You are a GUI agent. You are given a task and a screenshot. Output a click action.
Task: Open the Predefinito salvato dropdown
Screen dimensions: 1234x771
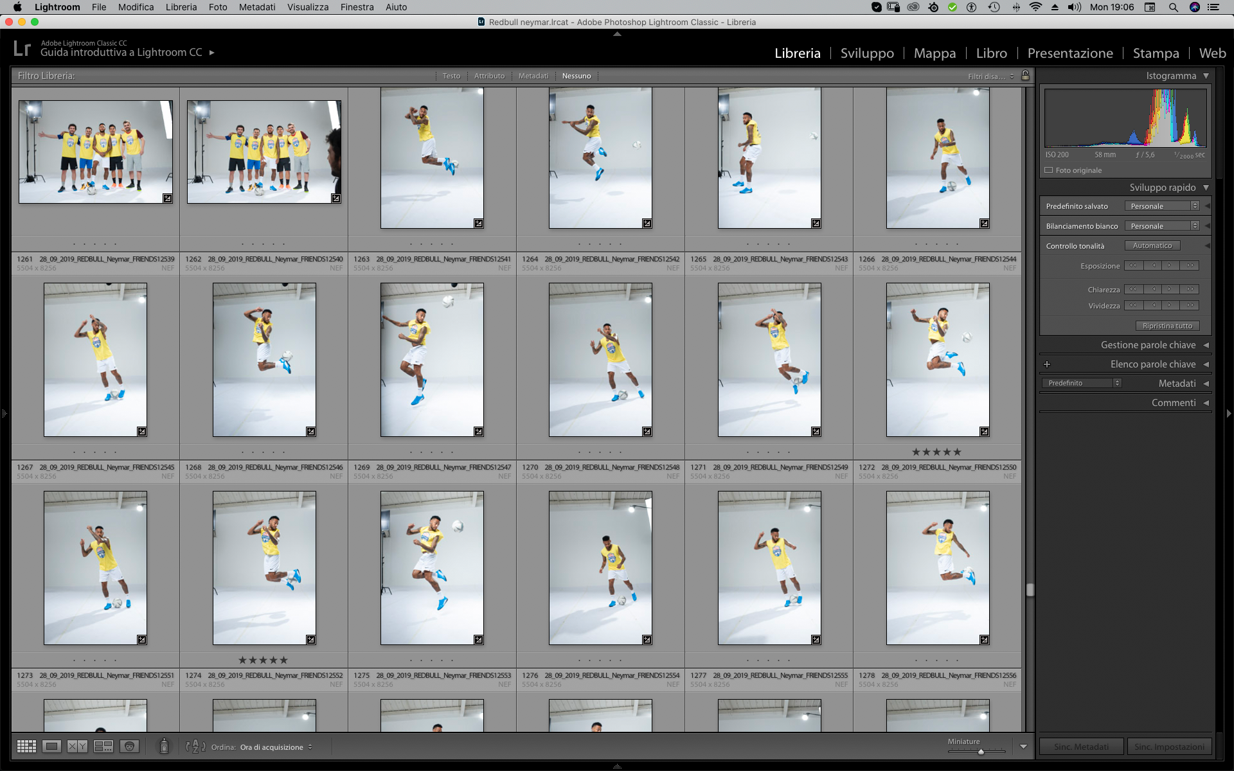point(1162,206)
